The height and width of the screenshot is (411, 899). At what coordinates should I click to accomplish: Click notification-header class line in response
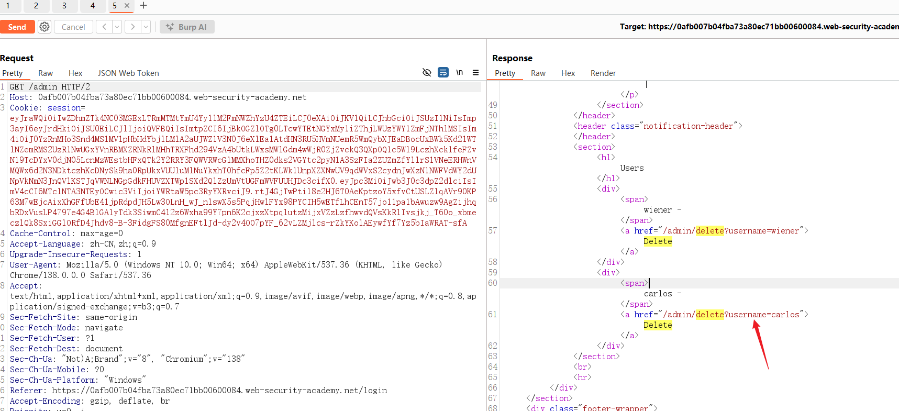658,126
